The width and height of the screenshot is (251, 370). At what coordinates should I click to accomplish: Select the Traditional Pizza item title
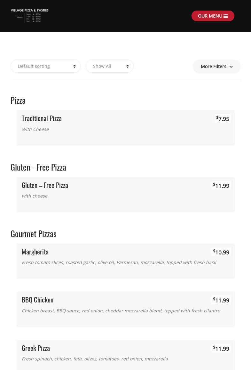click(42, 118)
